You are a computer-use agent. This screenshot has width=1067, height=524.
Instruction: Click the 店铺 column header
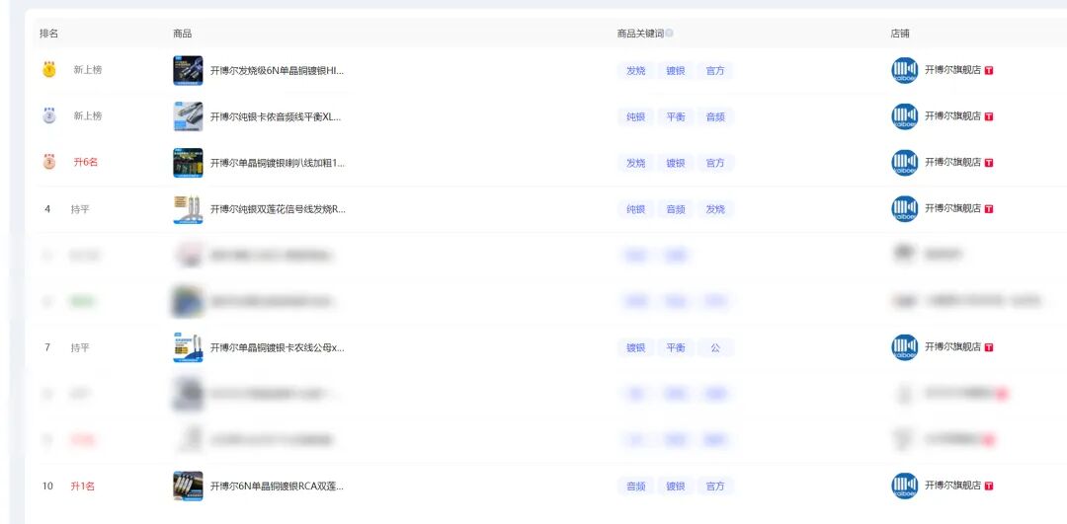(899, 34)
